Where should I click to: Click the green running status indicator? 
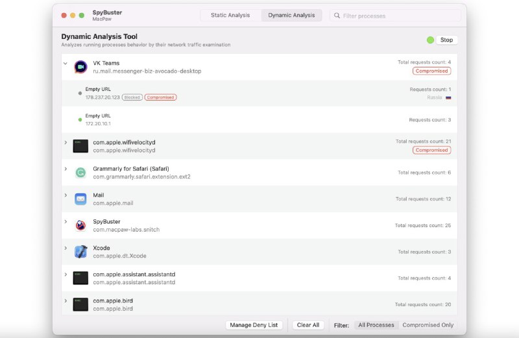[x=430, y=40]
